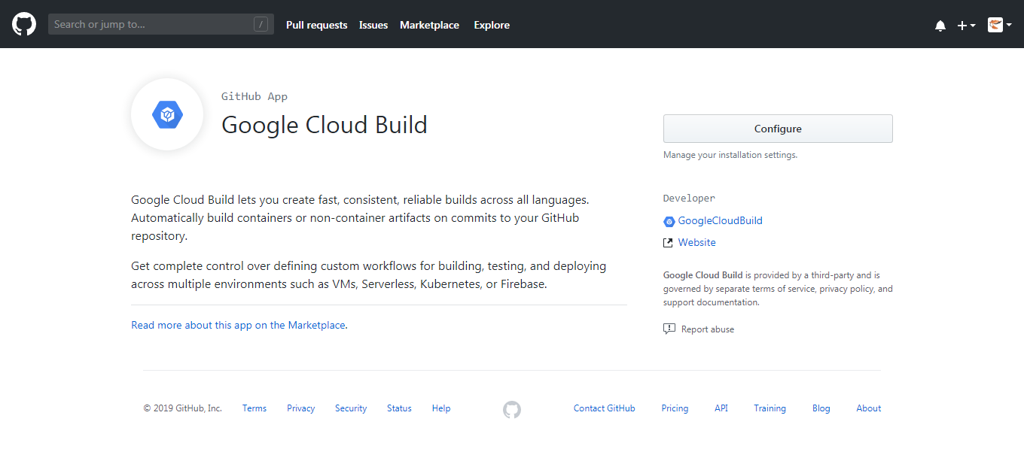Click Contact GitHub in footer
The height and width of the screenshot is (470, 1024).
[x=604, y=408]
